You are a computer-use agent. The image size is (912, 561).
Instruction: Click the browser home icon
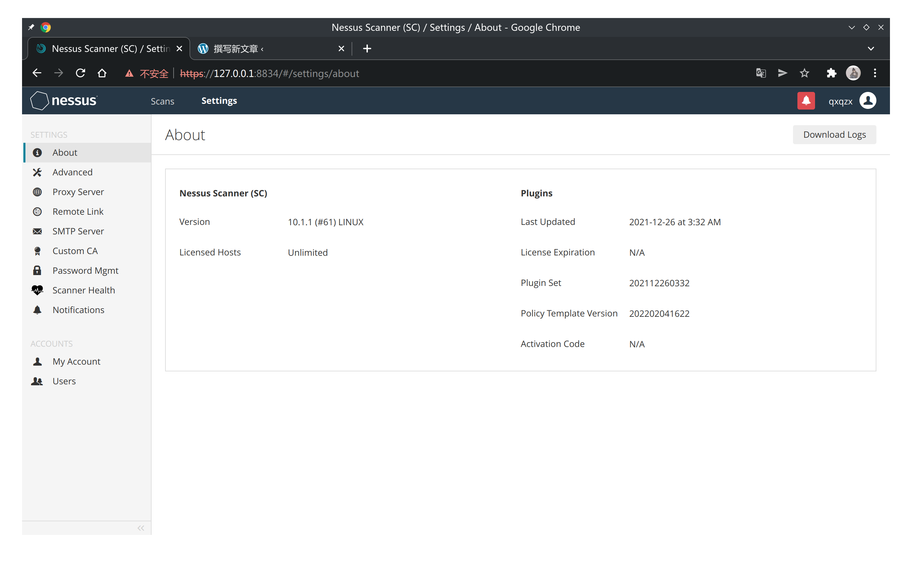102,73
